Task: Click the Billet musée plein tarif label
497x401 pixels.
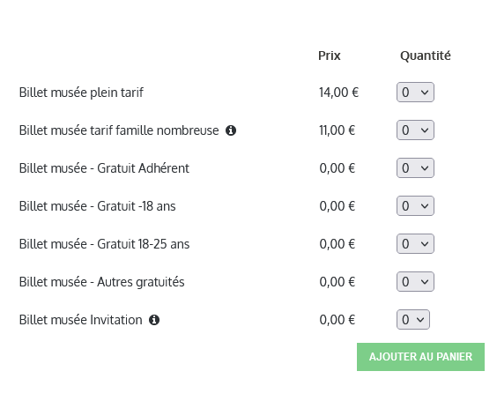Action: tap(81, 93)
